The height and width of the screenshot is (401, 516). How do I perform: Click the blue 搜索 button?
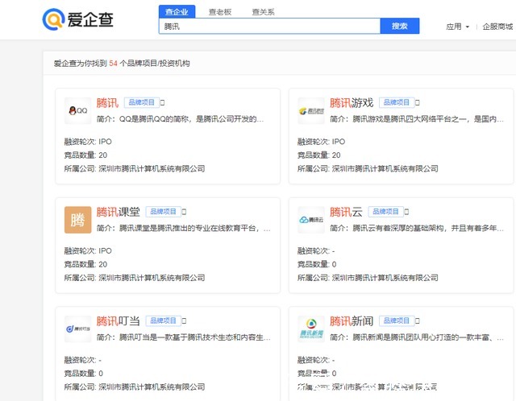(400, 26)
